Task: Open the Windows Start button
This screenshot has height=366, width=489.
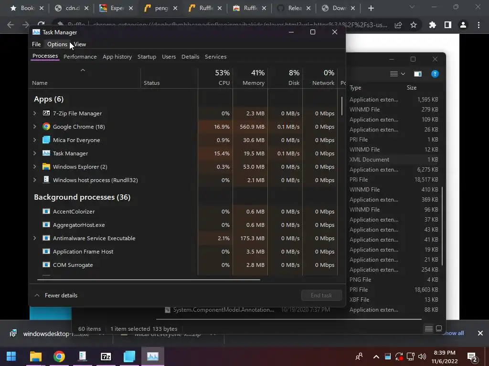Action: click(x=11, y=356)
